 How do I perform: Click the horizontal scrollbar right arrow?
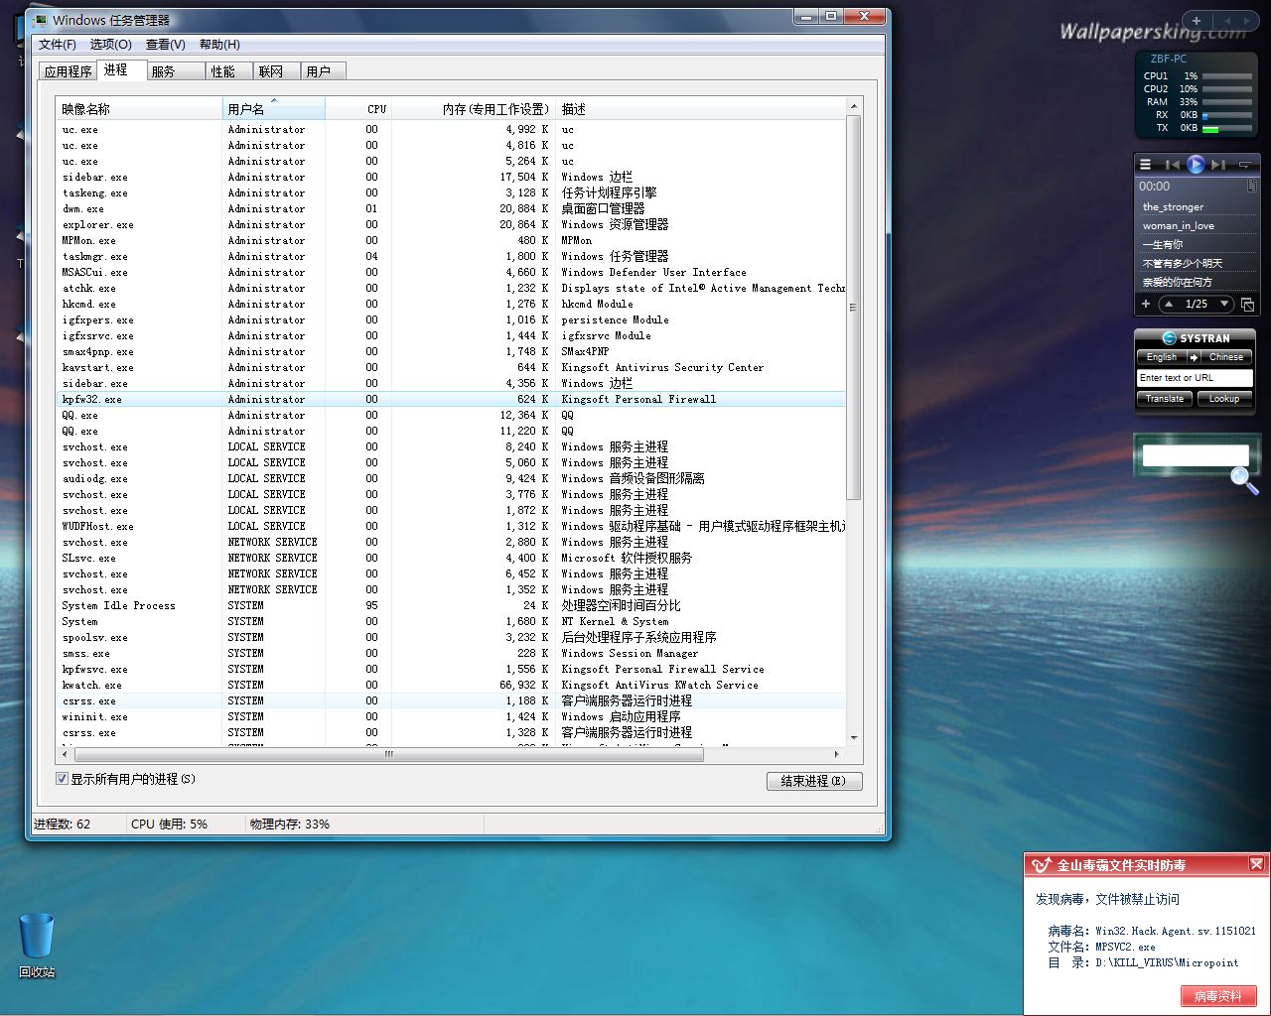coord(837,754)
